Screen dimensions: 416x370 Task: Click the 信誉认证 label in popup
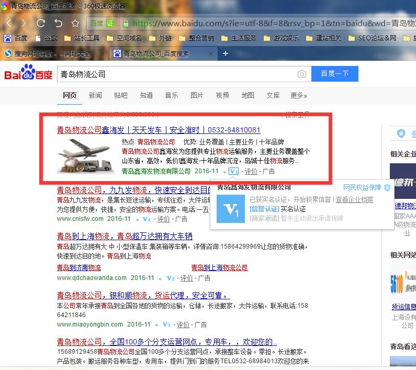(264, 209)
